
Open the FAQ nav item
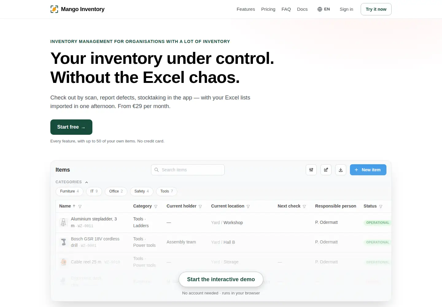point(286,9)
